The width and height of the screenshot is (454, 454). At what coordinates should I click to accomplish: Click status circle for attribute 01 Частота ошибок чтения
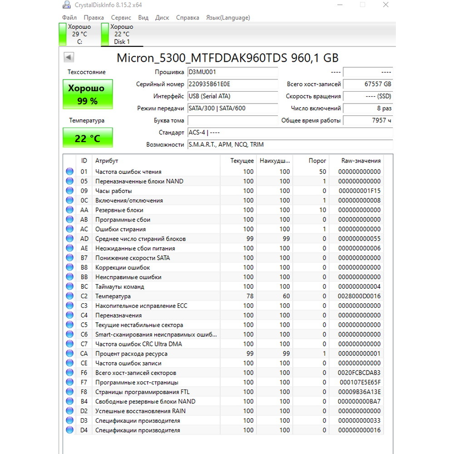(x=70, y=172)
